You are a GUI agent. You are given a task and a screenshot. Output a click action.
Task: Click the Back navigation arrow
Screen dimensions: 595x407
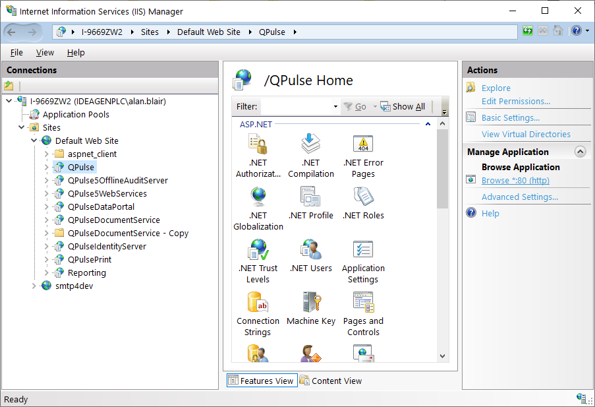pos(11,32)
